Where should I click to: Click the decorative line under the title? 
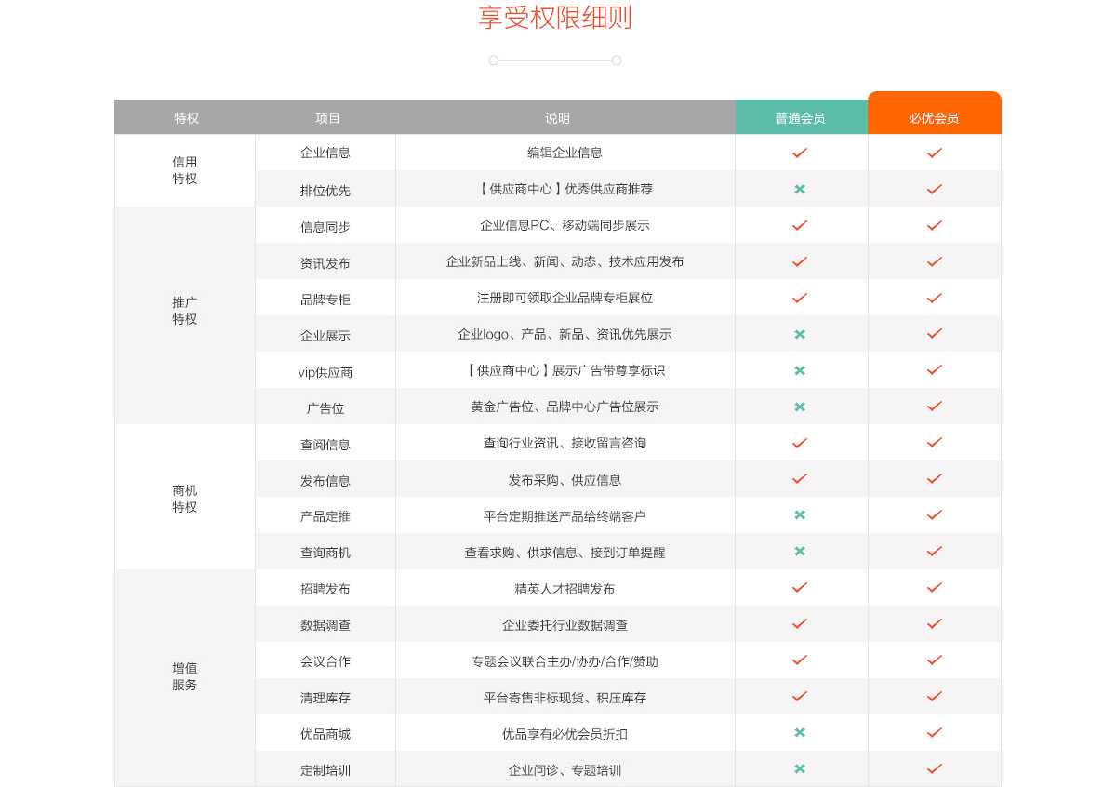(555, 60)
